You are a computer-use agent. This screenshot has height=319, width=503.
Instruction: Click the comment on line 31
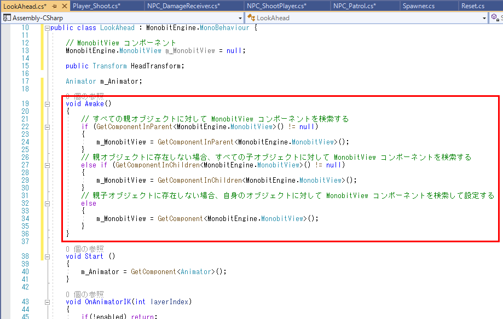(x=288, y=195)
